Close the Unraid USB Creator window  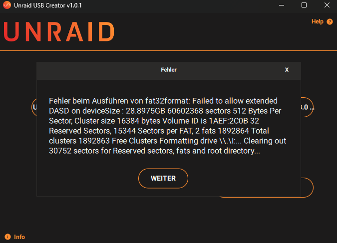(x=327, y=5)
